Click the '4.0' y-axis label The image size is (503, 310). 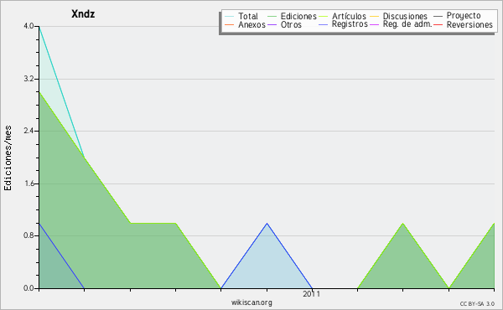pyautogui.click(x=29, y=26)
